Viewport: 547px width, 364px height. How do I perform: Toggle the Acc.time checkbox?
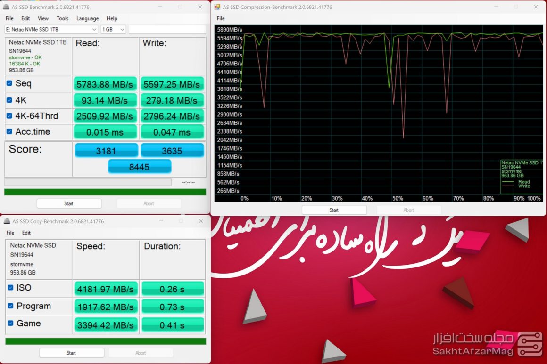(9, 132)
